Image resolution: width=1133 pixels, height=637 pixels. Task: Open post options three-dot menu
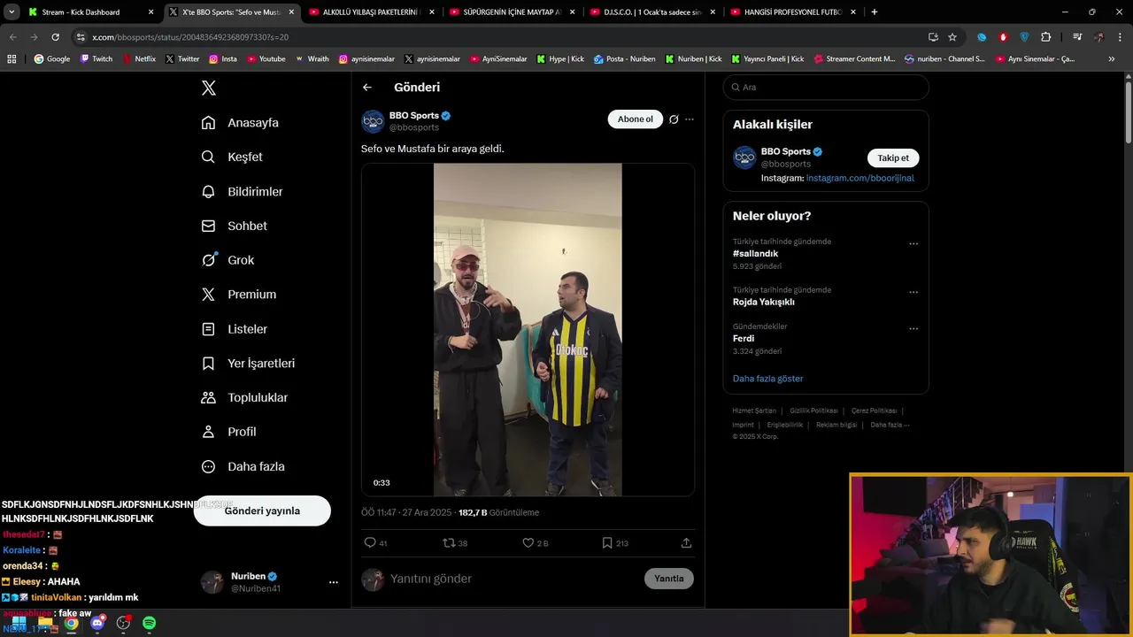point(690,119)
